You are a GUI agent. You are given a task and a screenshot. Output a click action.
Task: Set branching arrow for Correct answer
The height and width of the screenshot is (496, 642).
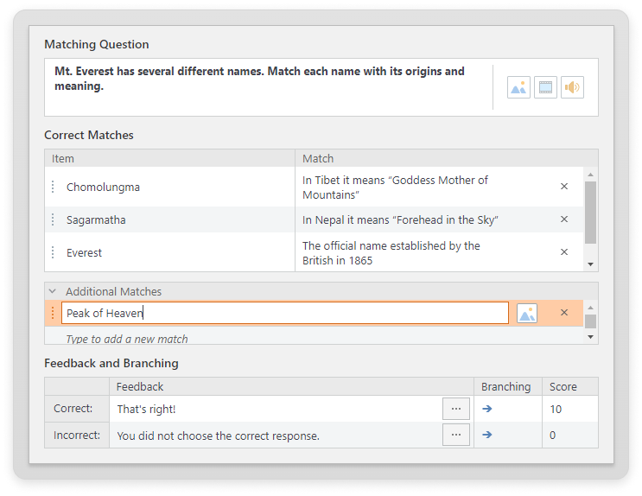point(487,409)
